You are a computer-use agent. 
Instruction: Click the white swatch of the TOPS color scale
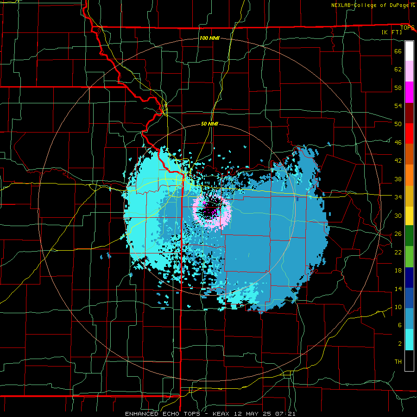tap(409, 51)
